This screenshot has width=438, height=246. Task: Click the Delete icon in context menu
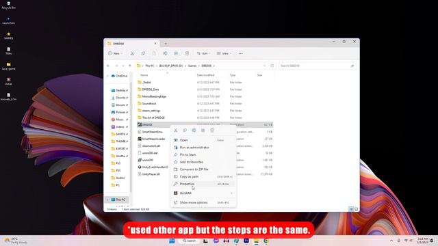[x=212, y=131]
